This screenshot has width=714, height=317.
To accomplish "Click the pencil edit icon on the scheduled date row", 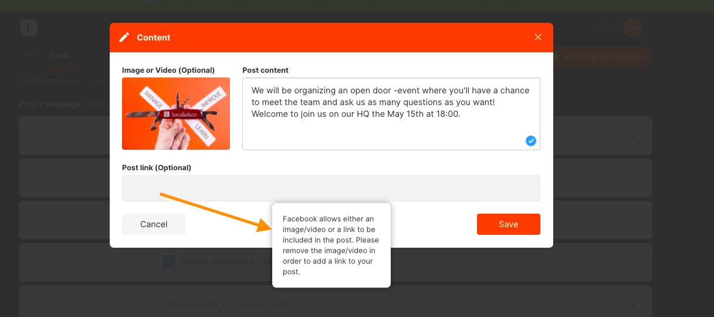I will tap(635, 304).
